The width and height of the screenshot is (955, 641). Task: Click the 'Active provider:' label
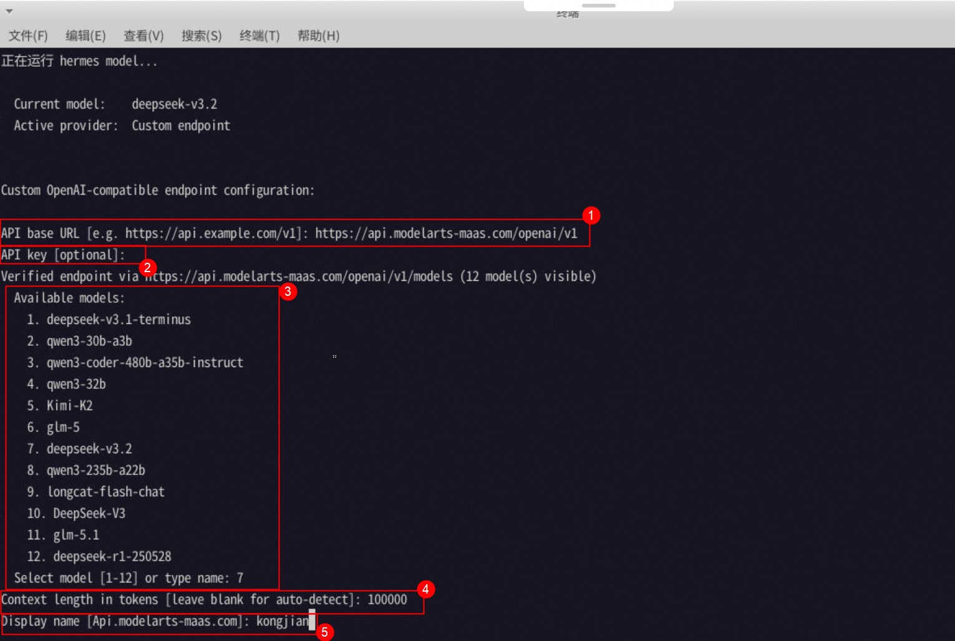66,125
